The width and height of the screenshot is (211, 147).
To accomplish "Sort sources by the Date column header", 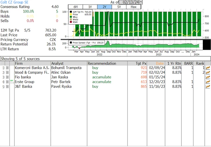I will pos(160,63).
